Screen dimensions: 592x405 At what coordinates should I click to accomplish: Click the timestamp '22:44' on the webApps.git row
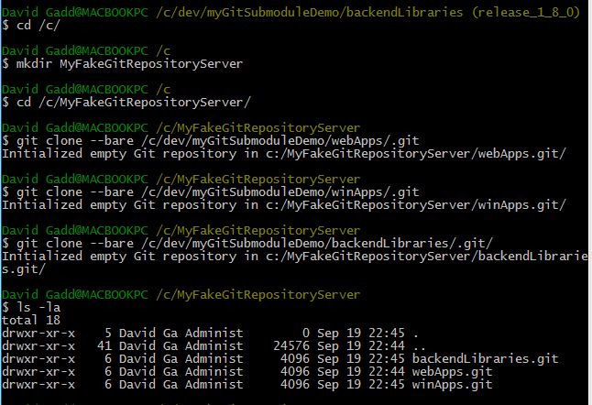point(387,371)
